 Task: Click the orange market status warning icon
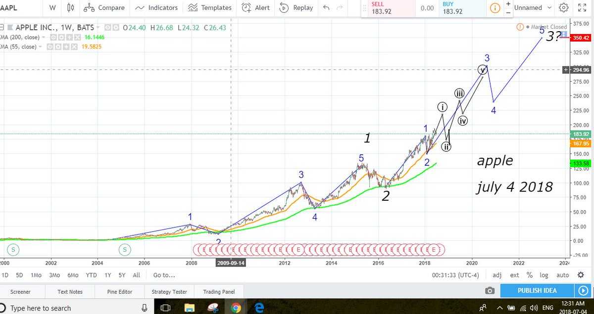coord(520,27)
